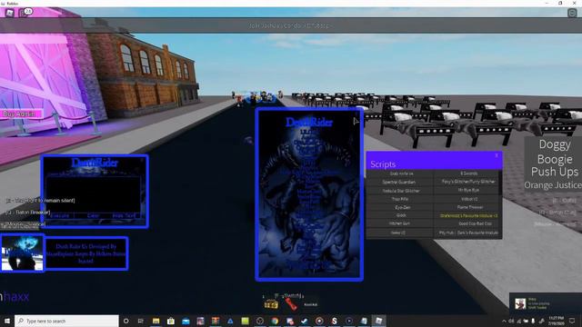This screenshot has width=582, height=327.
Task: Run the Eye-Zen script
Action: click(x=399, y=208)
